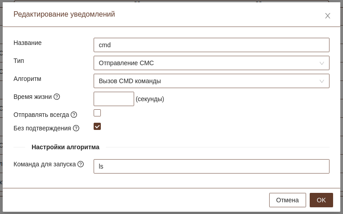Uncheck the Без подтверждения checkbox

pos(97,126)
